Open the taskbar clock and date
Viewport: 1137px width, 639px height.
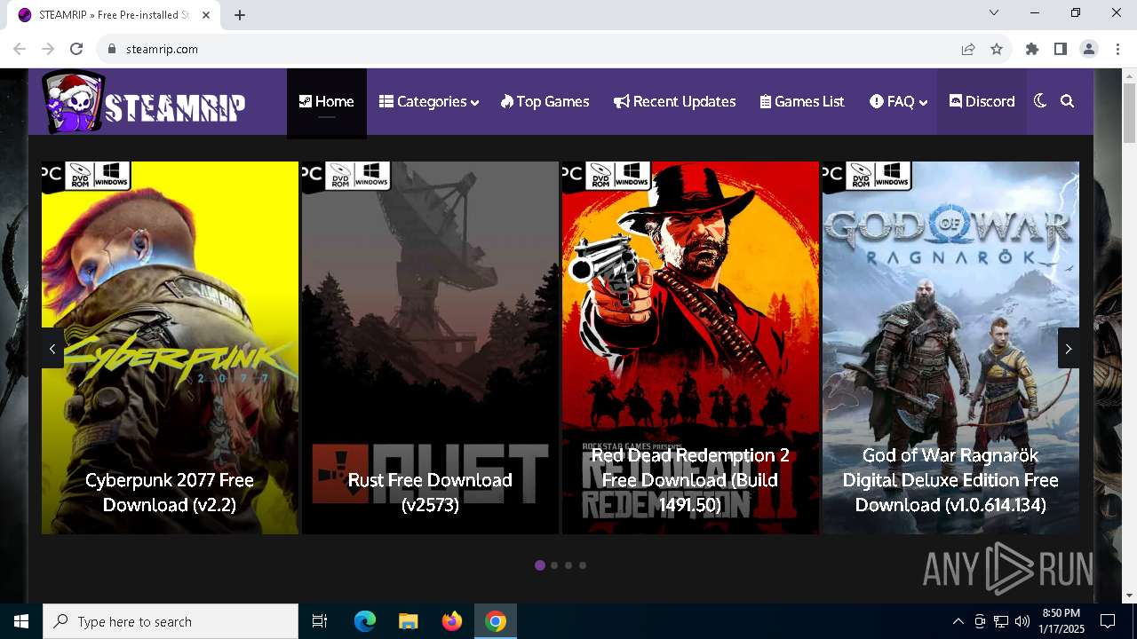coord(1061,621)
